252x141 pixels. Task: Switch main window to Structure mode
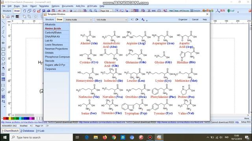7,11
